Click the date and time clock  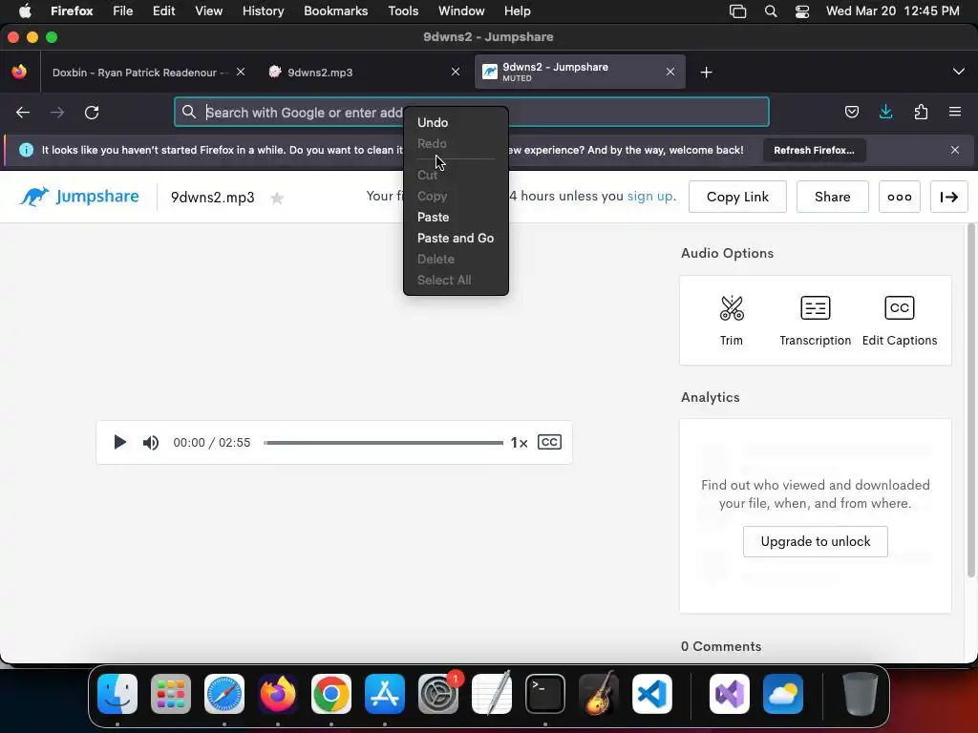click(893, 11)
